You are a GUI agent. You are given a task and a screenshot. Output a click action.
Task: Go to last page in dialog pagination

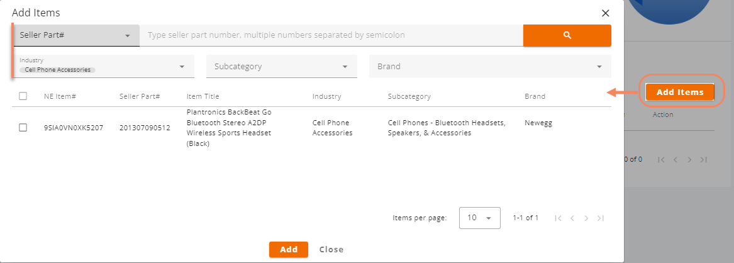pos(601,218)
